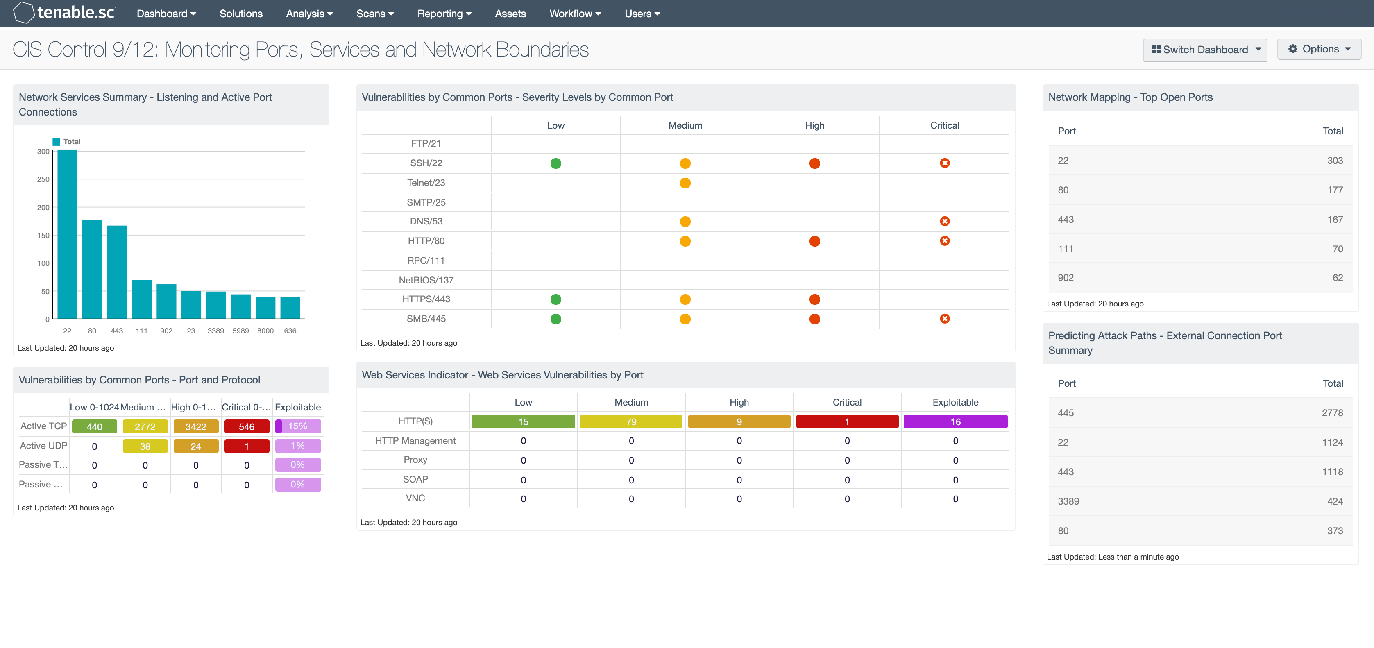The image size is (1374, 648).
Task: Select port 902 row in Top Open Ports
Action: pyautogui.click(x=1200, y=278)
